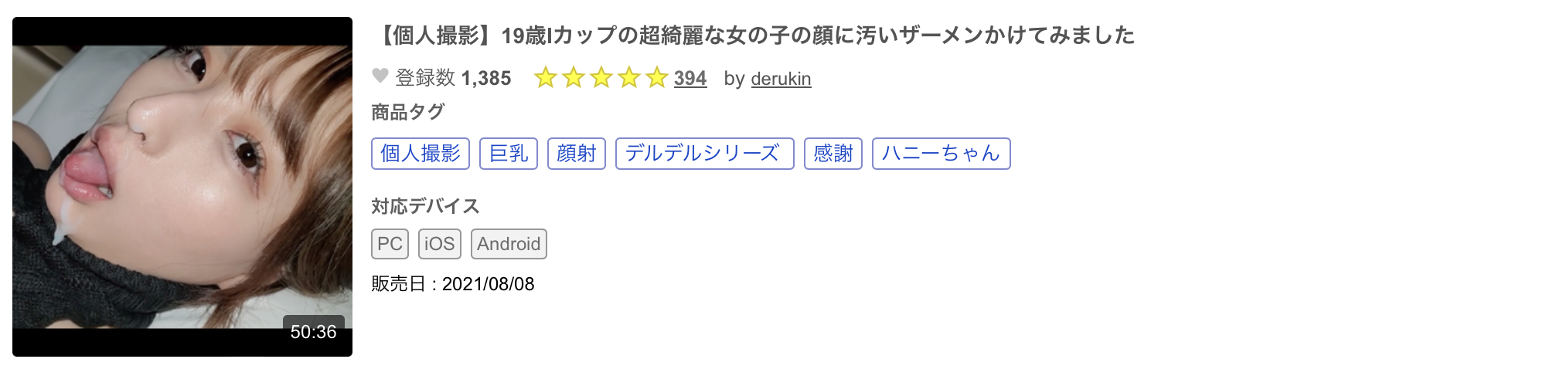The image size is (1546, 386).
Task: Open the デルデルシリーズ tag
Action: click(x=704, y=154)
